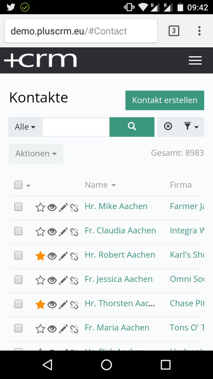
Task: Open the Farmer company link
Action: pyautogui.click(x=187, y=206)
